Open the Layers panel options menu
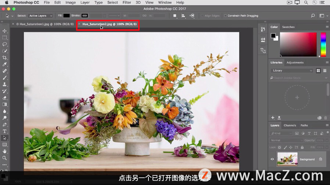 point(327,125)
